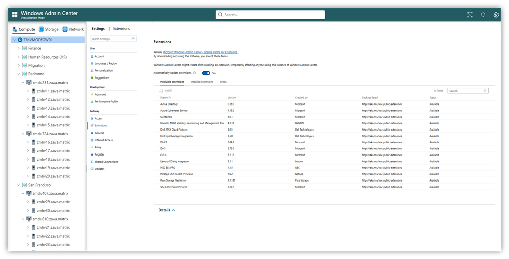Viewport: 509px width, 259px height.
Task: Sort by the Version column header
Action: pos(232,97)
